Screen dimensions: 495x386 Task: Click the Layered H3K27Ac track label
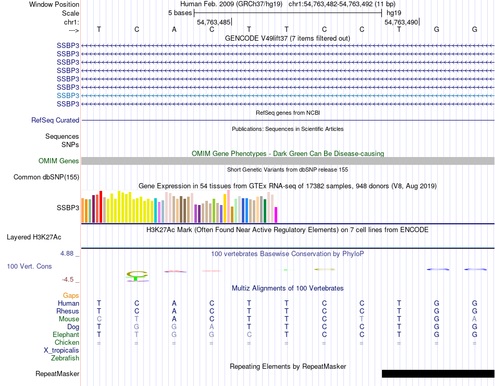click(34, 237)
